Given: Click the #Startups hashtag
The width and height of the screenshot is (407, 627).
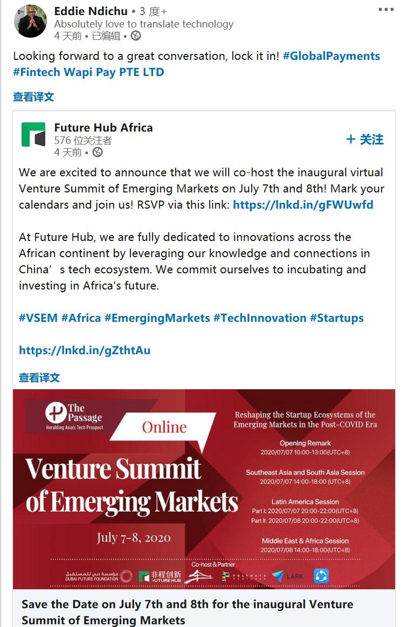Looking at the screenshot, I should tap(336, 318).
